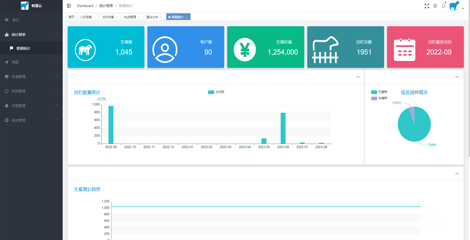Image resolution: width=470 pixels, height=240 pixels.
Task: Close the 轨迹管理 tab
Action: (139, 17)
